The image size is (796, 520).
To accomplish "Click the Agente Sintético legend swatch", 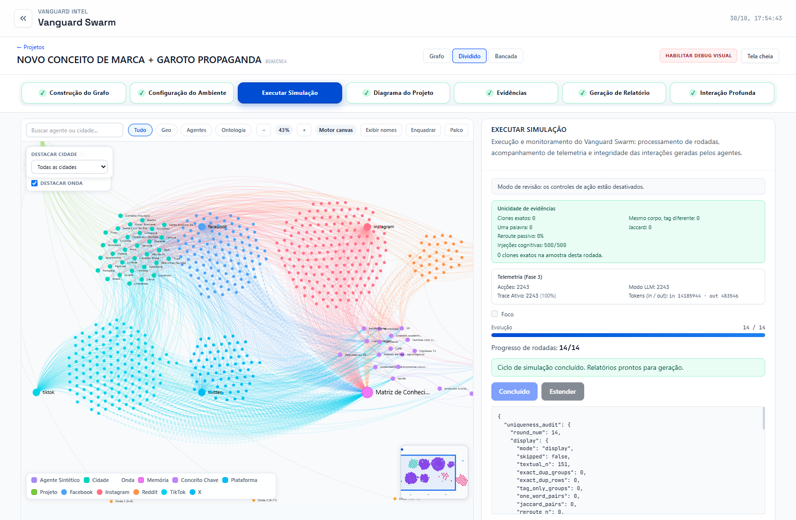I will (34, 480).
